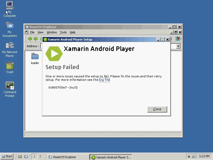
Task: Click the Back arrow in ReactOS Explorer
Action: (30, 39)
